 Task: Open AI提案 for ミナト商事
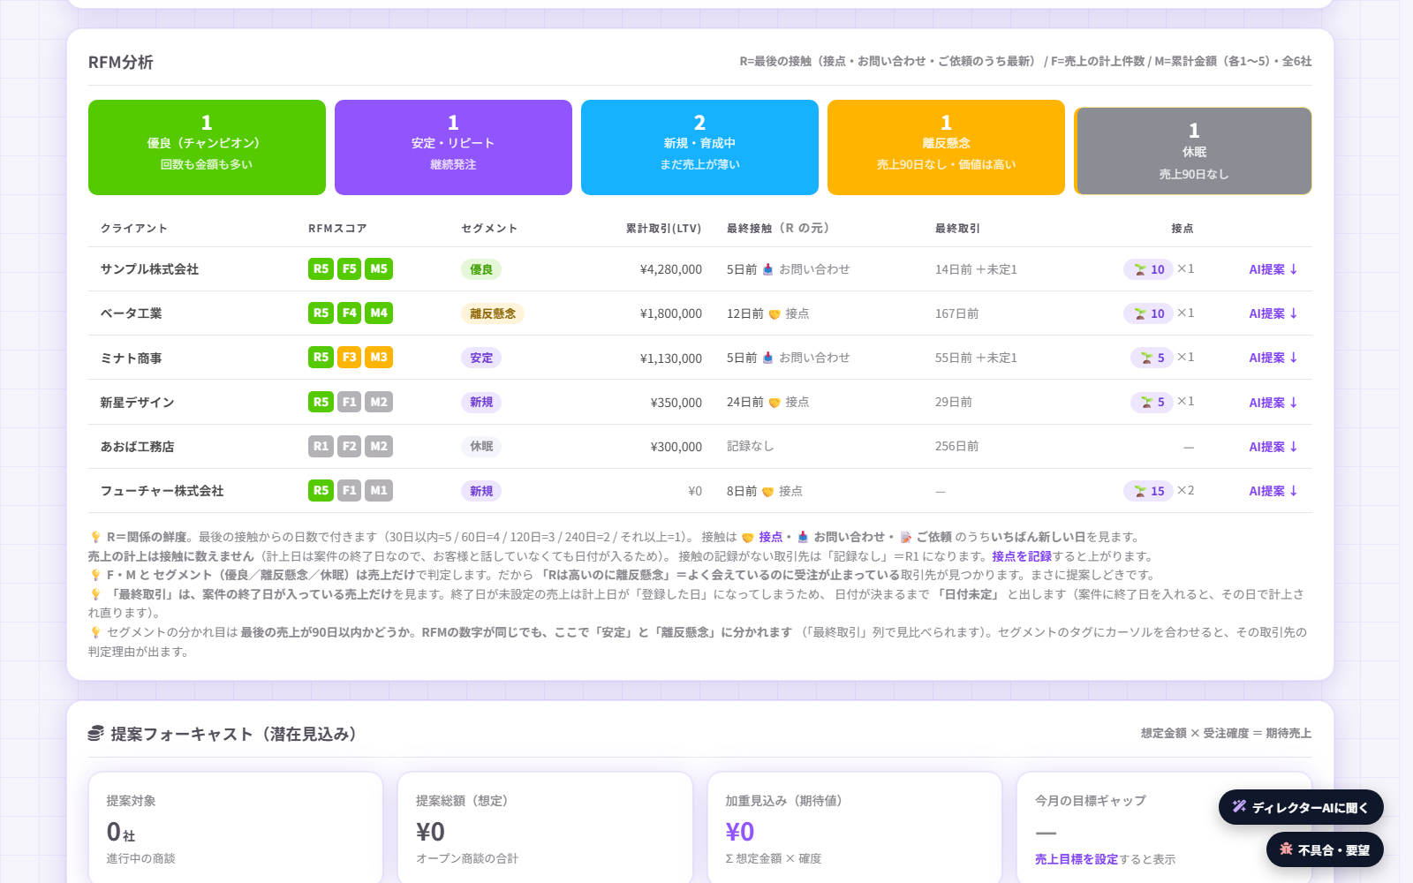(x=1273, y=358)
